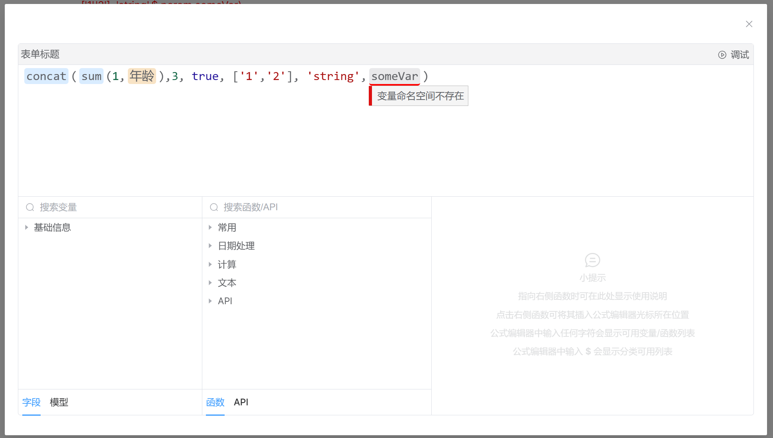Switch to the 模型 tab

pyautogui.click(x=59, y=402)
